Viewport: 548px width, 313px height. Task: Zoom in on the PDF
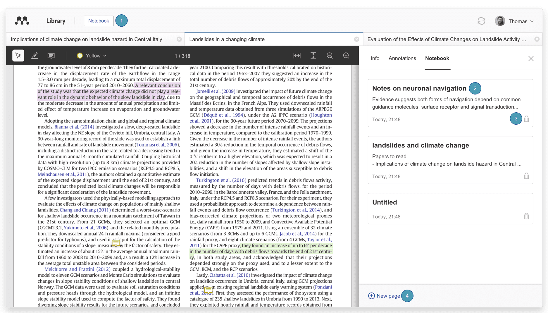[x=346, y=56]
